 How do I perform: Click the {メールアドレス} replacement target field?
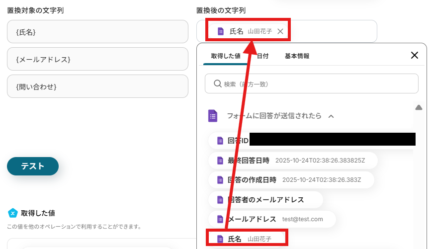[x=97, y=59]
